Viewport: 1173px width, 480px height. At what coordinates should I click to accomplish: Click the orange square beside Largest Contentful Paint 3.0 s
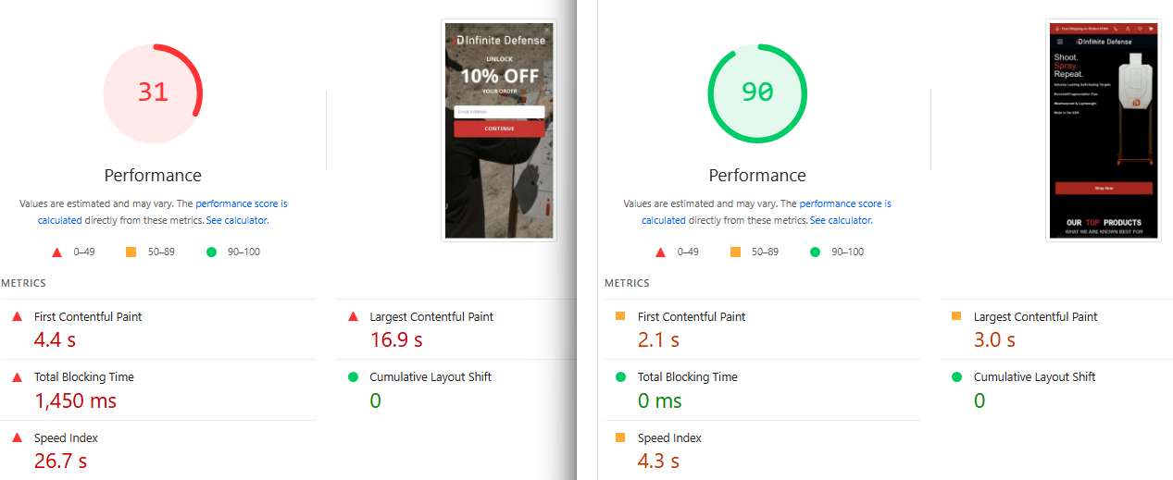[957, 316]
